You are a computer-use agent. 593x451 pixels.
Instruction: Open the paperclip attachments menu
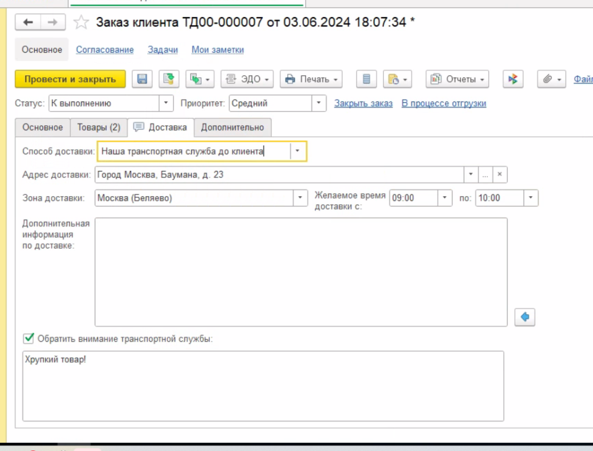click(x=551, y=79)
